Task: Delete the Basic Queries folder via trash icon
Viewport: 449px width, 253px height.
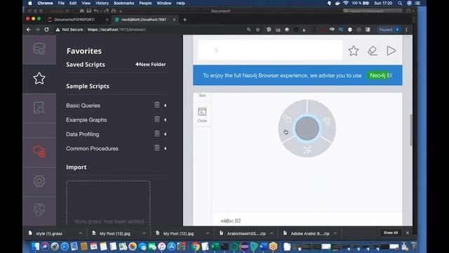Action: click(x=157, y=105)
